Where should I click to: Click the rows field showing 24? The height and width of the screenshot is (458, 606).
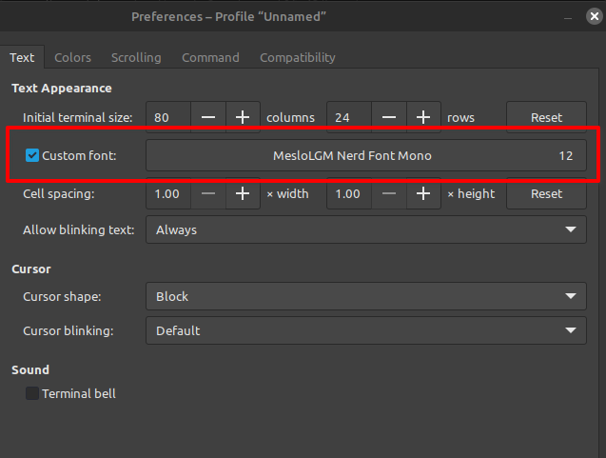coord(349,117)
